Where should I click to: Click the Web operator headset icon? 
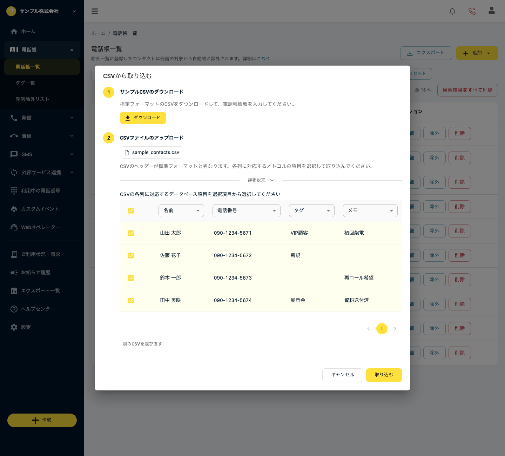[14, 227]
